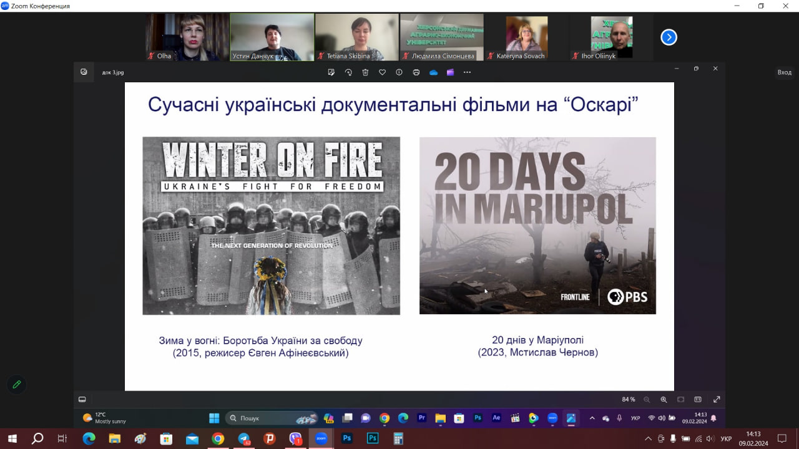Zoom in with the plus magnifier icon
This screenshot has height=449, width=799.
click(664, 399)
